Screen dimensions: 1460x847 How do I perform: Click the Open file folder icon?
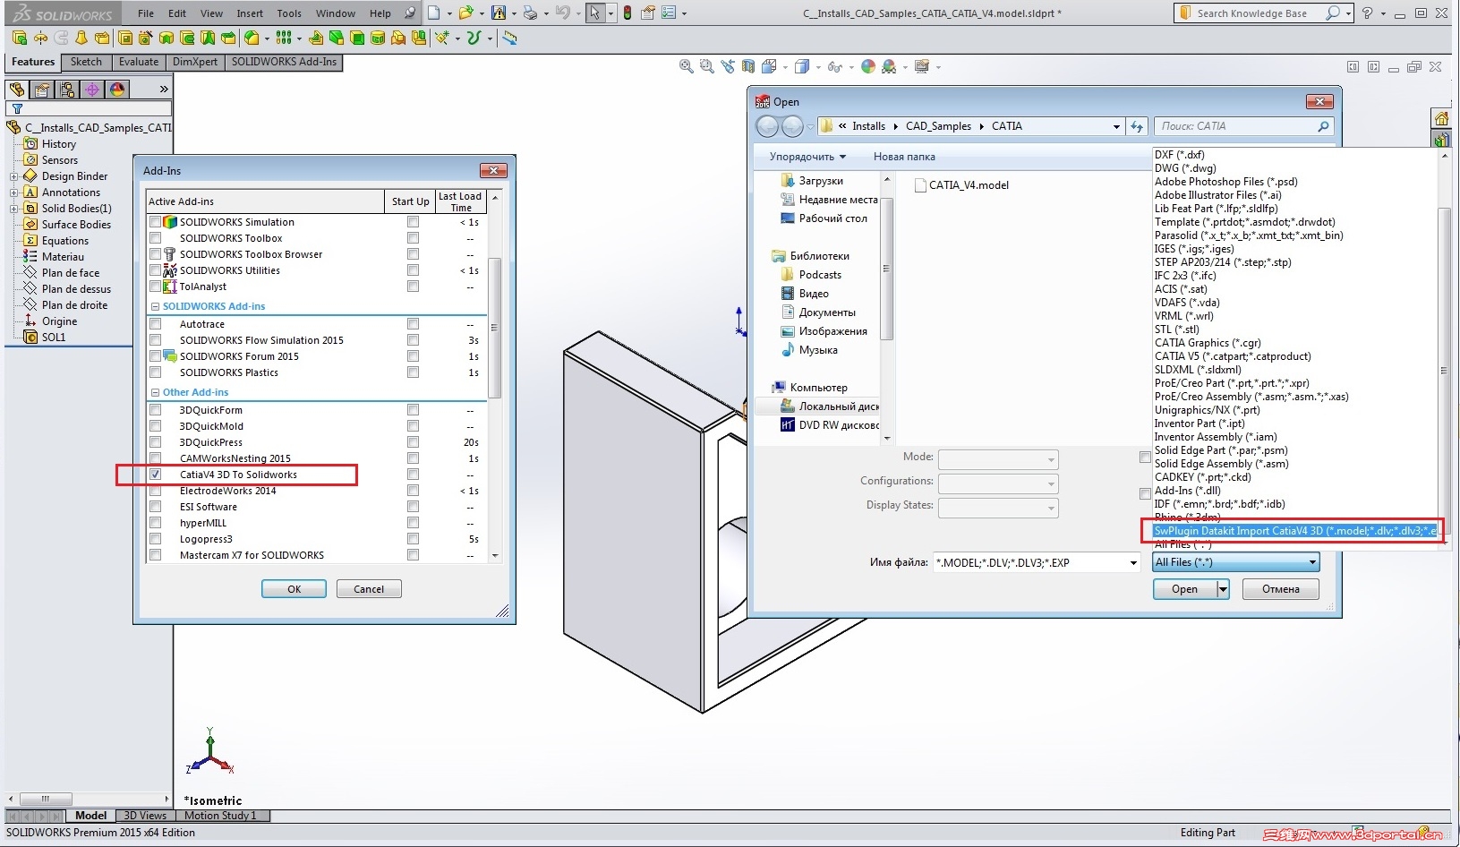coord(465,13)
